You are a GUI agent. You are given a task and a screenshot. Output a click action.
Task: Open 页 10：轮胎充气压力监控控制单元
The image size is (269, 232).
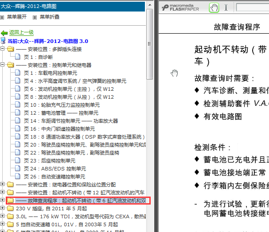click(x=62, y=105)
